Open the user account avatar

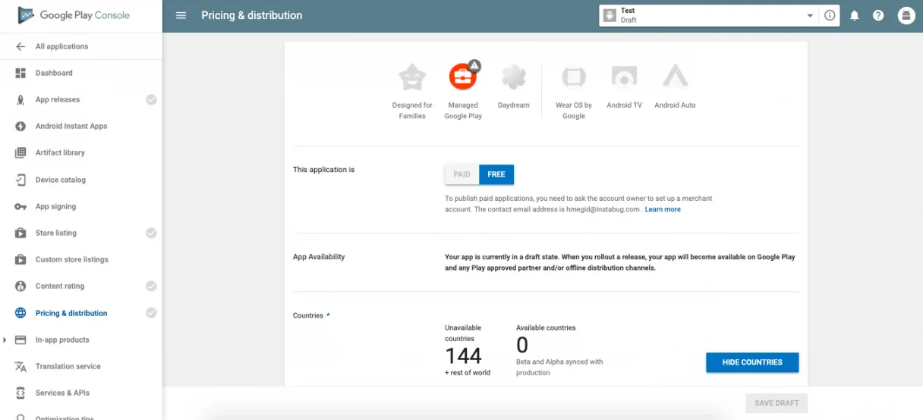coord(906,15)
